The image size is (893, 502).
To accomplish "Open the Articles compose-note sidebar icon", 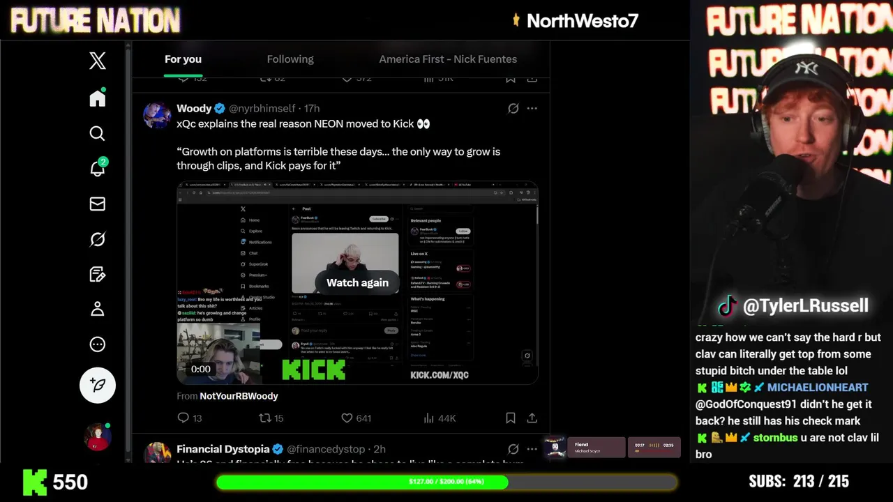I will click(x=98, y=274).
